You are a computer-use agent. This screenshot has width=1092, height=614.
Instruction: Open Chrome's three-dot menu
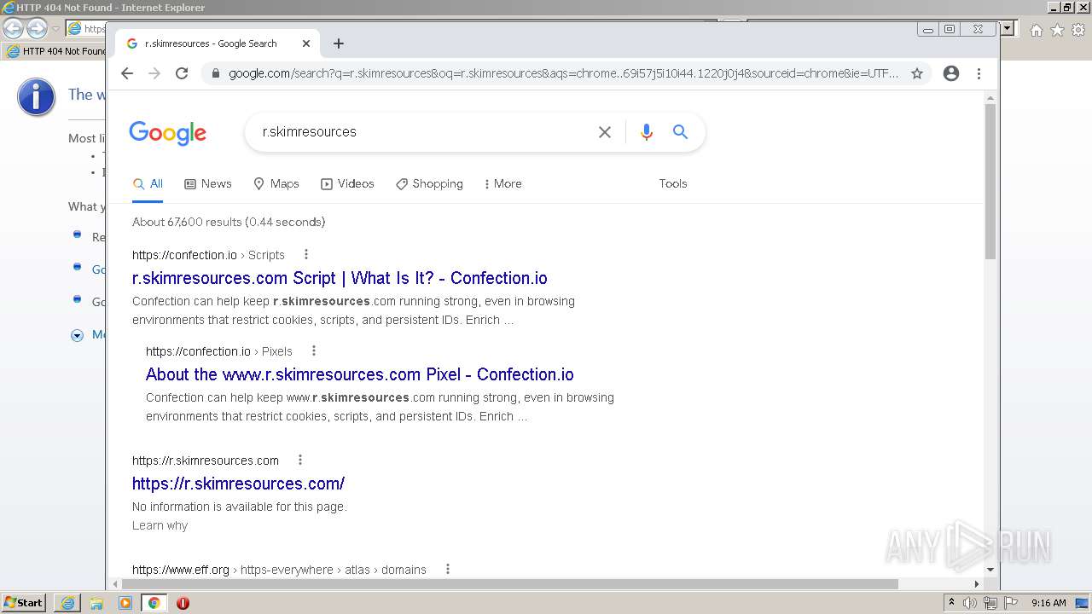click(979, 73)
